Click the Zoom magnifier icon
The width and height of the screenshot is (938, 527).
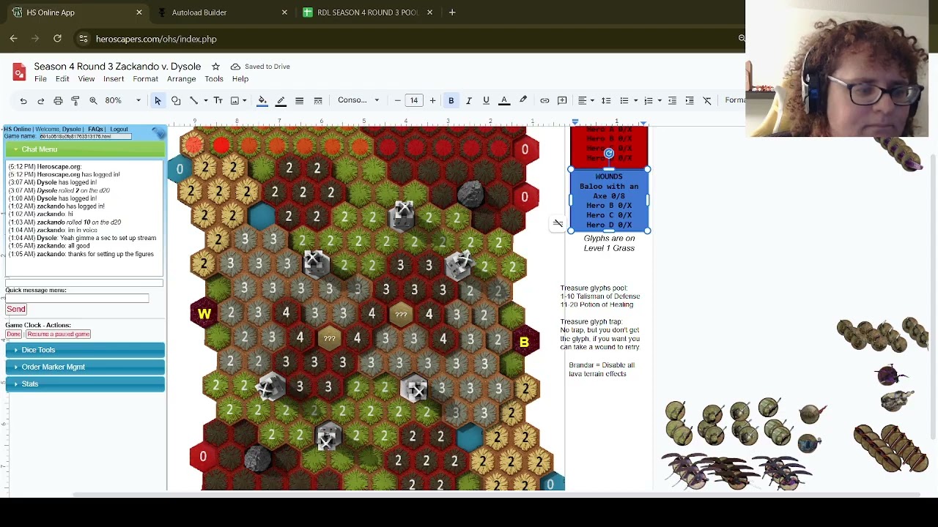(93, 100)
